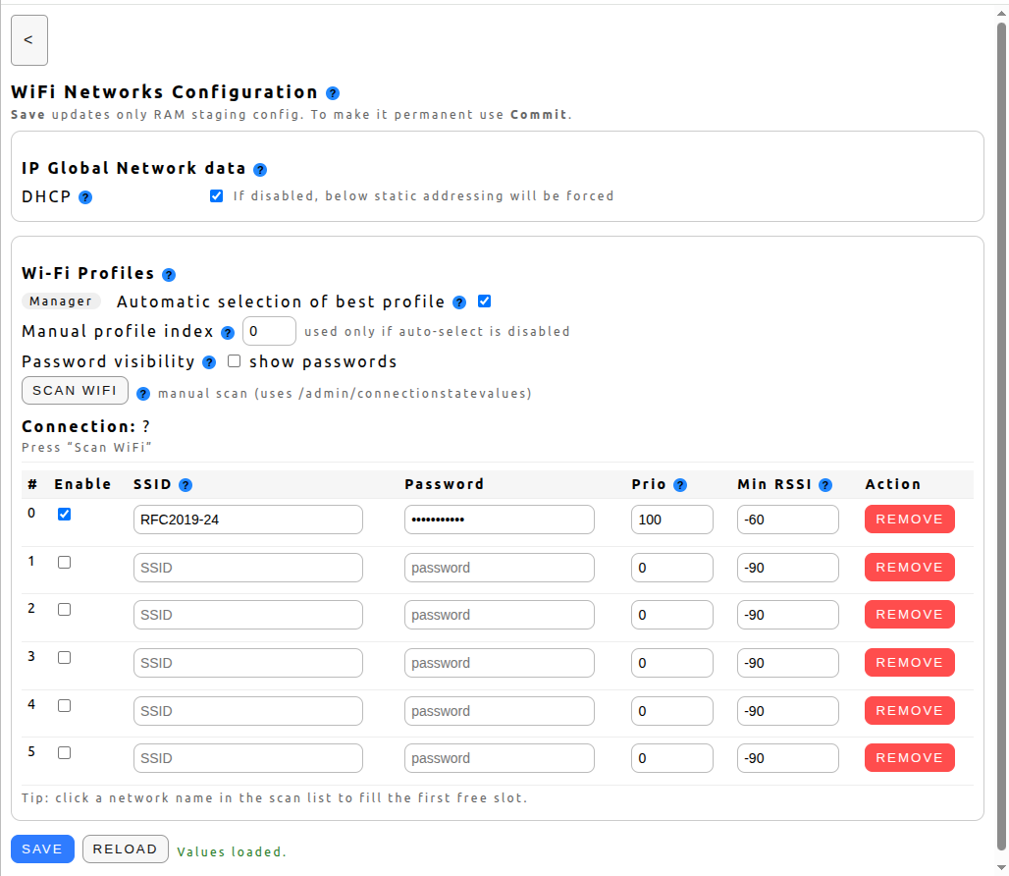Click the SSID field in row 2

pos(247,615)
